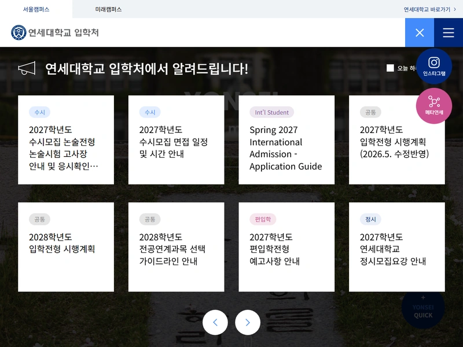Open the 전공연계과목 선택 가이드라인 안내 card
The image size is (463, 347).
pyautogui.click(x=177, y=247)
